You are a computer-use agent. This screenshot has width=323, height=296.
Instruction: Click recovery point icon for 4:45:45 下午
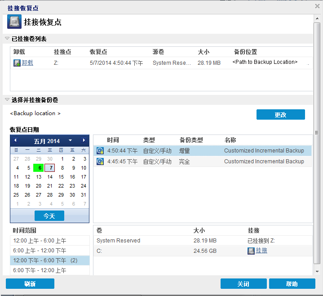coord(100,161)
